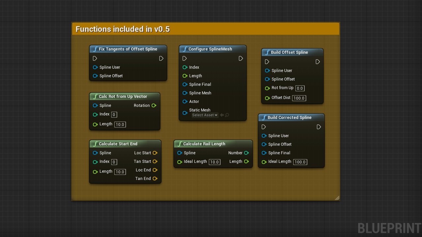Select Spline Offset pin on Build Corrected Spline
The image size is (422, 237).
tap(264, 144)
